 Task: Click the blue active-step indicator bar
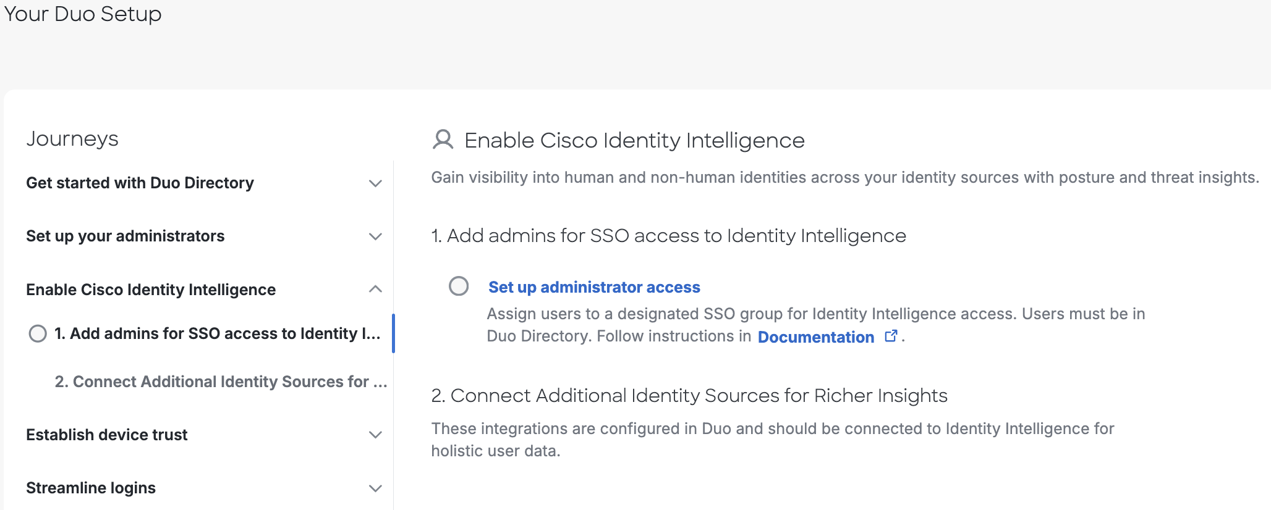point(394,333)
